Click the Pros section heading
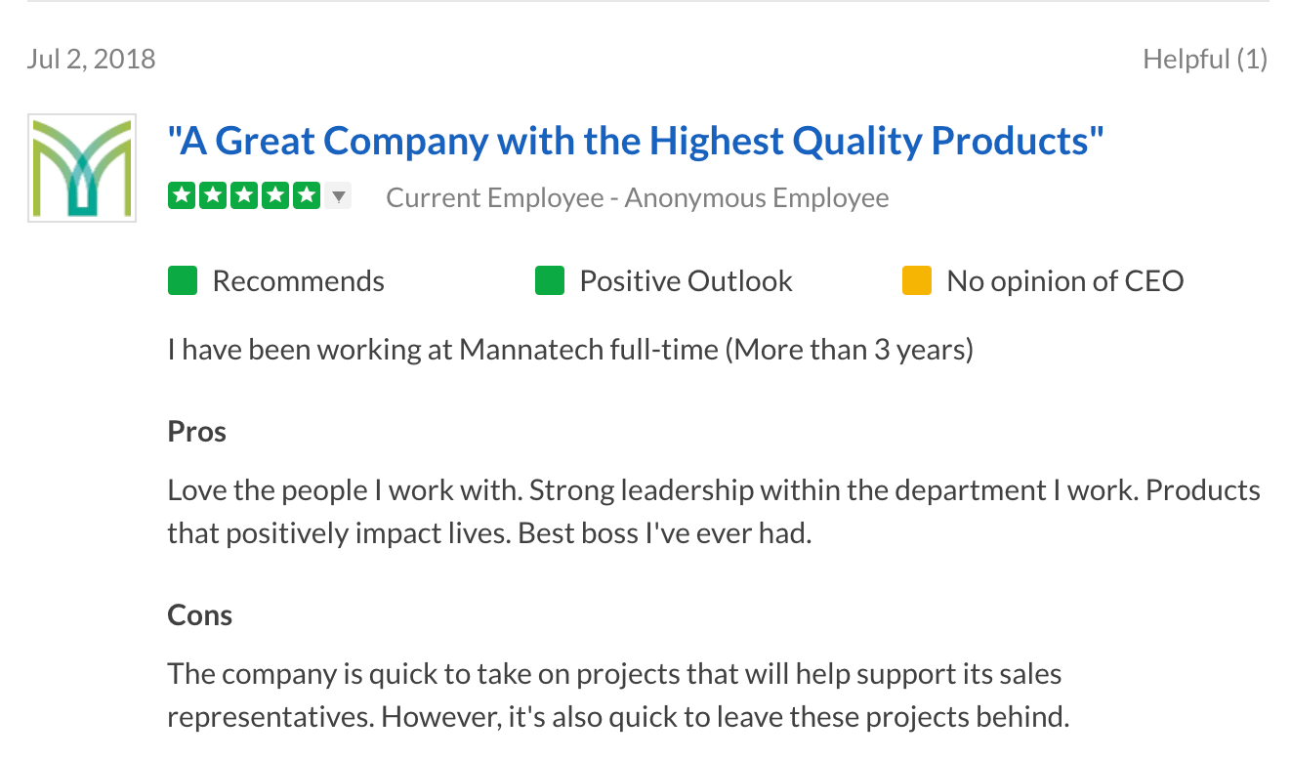The height and width of the screenshot is (760, 1291). pos(197,432)
